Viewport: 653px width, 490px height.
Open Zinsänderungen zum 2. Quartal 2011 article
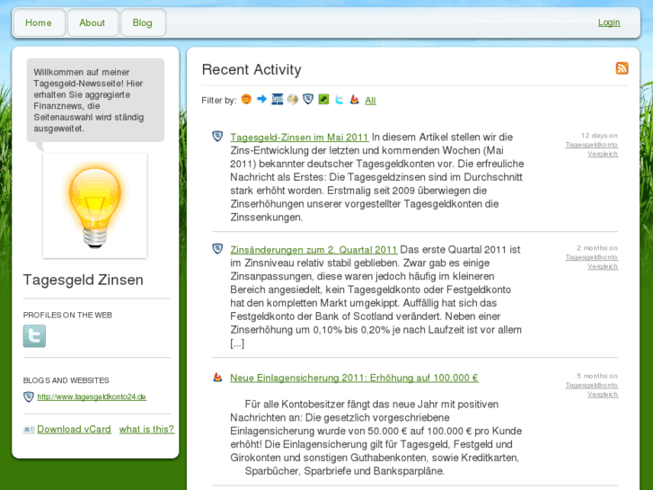coord(313,250)
